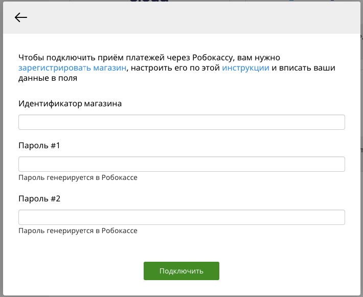The width and height of the screenshot is (363, 297).
Task: Click the "Пароль #1" label text
Action: 39,146
